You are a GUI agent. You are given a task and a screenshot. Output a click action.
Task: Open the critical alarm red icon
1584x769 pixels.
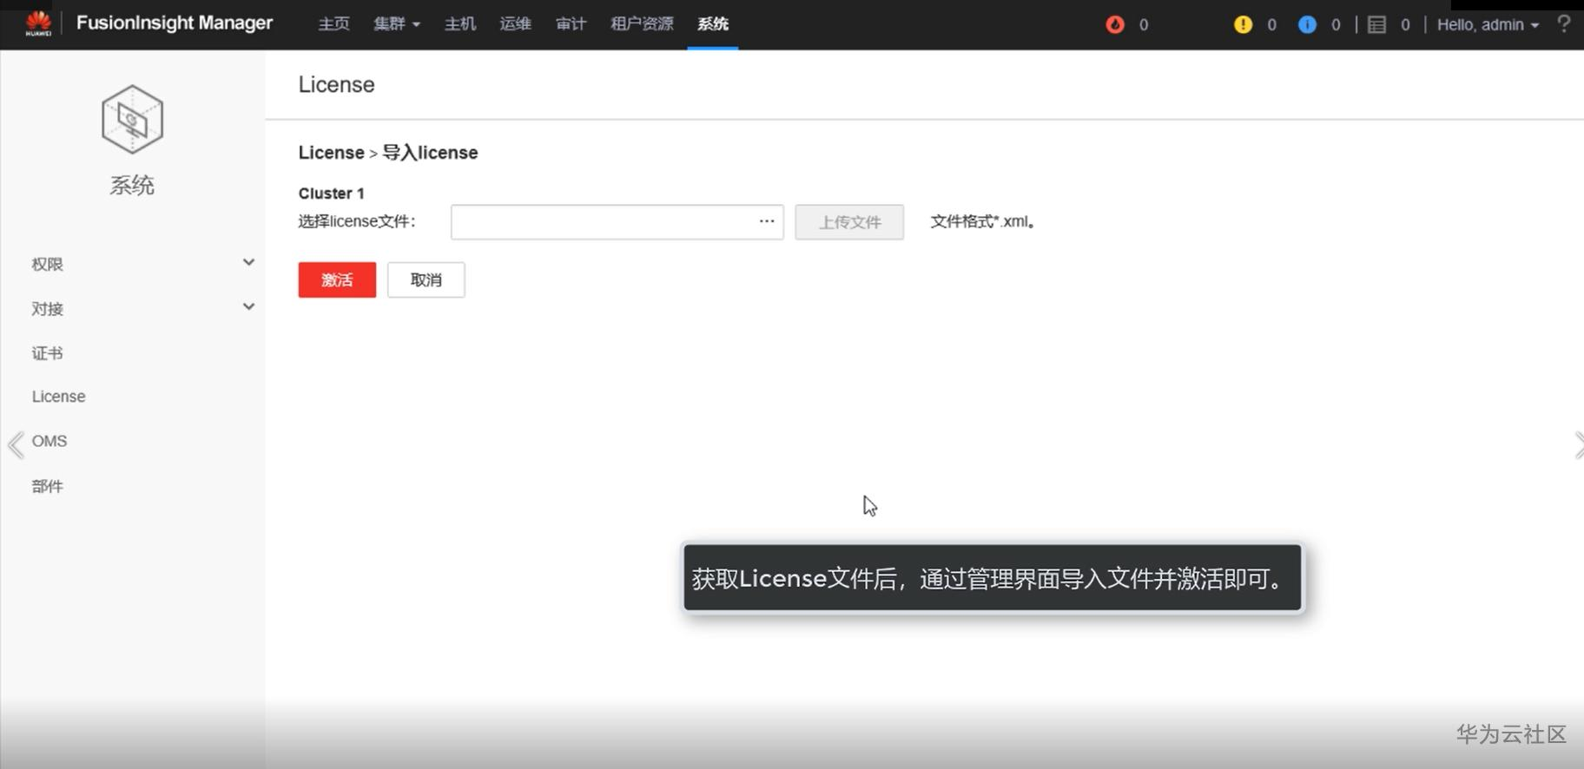1115,24
